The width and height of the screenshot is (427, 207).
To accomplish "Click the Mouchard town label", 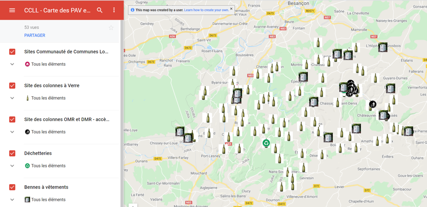I will pos(198,173).
